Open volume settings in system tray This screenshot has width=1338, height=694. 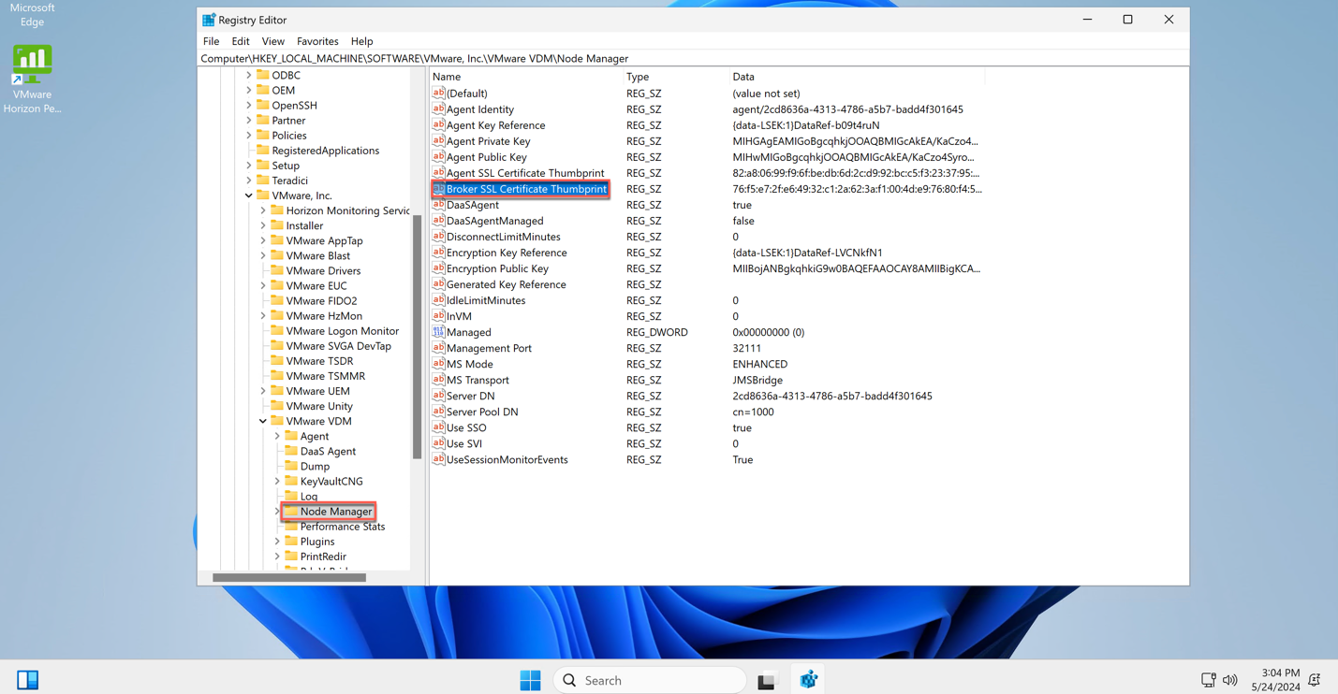click(x=1230, y=680)
